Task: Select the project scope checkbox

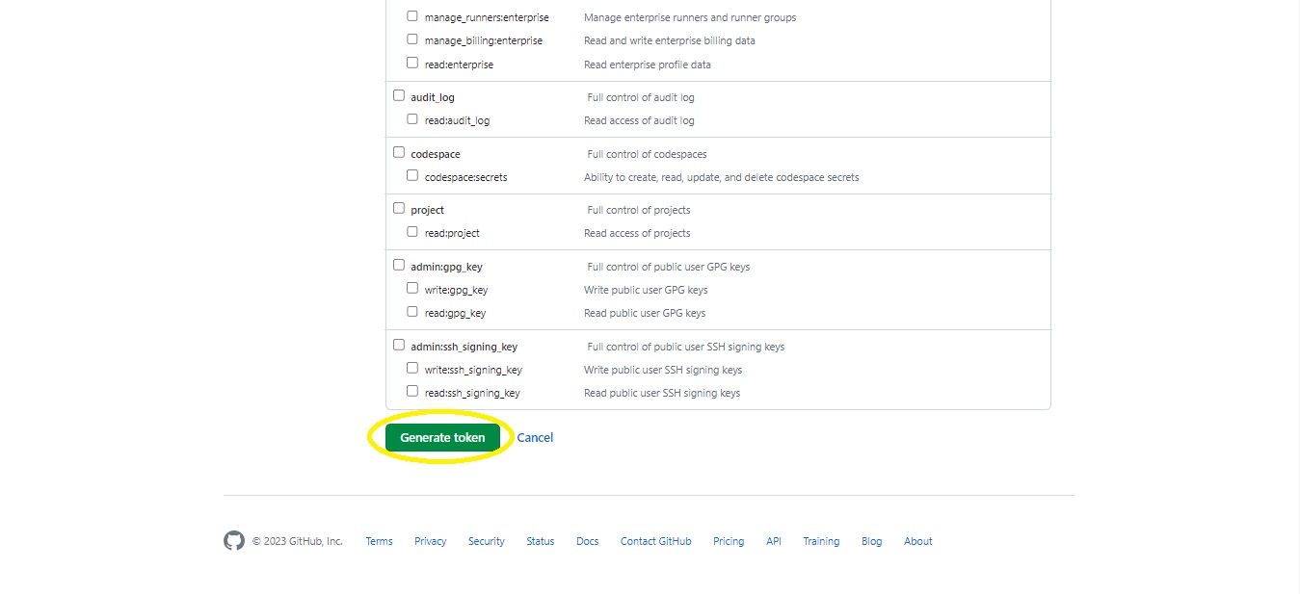Action: (x=399, y=209)
